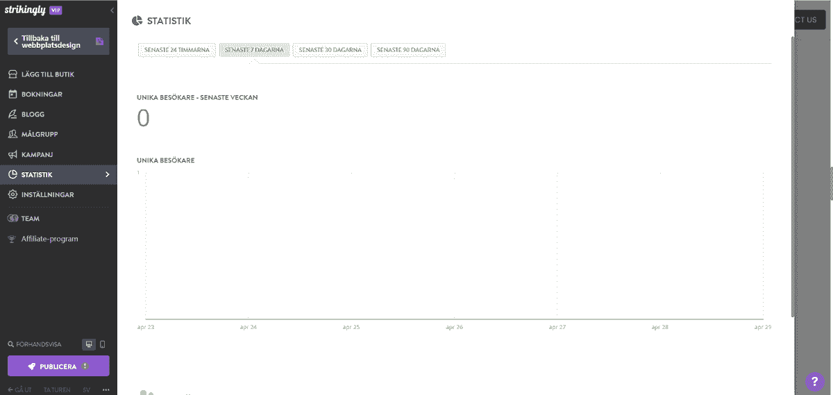This screenshot has width=833, height=395.
Task: Open the Team link
Action: click(31, 219)
